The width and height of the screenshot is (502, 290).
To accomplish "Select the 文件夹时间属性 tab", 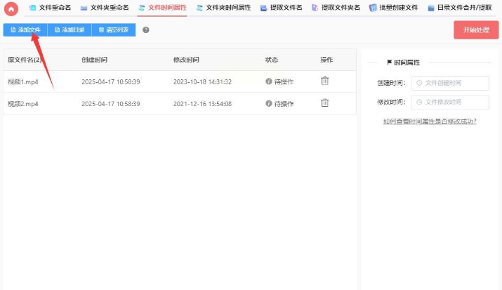I will click(x=223, y=8).
